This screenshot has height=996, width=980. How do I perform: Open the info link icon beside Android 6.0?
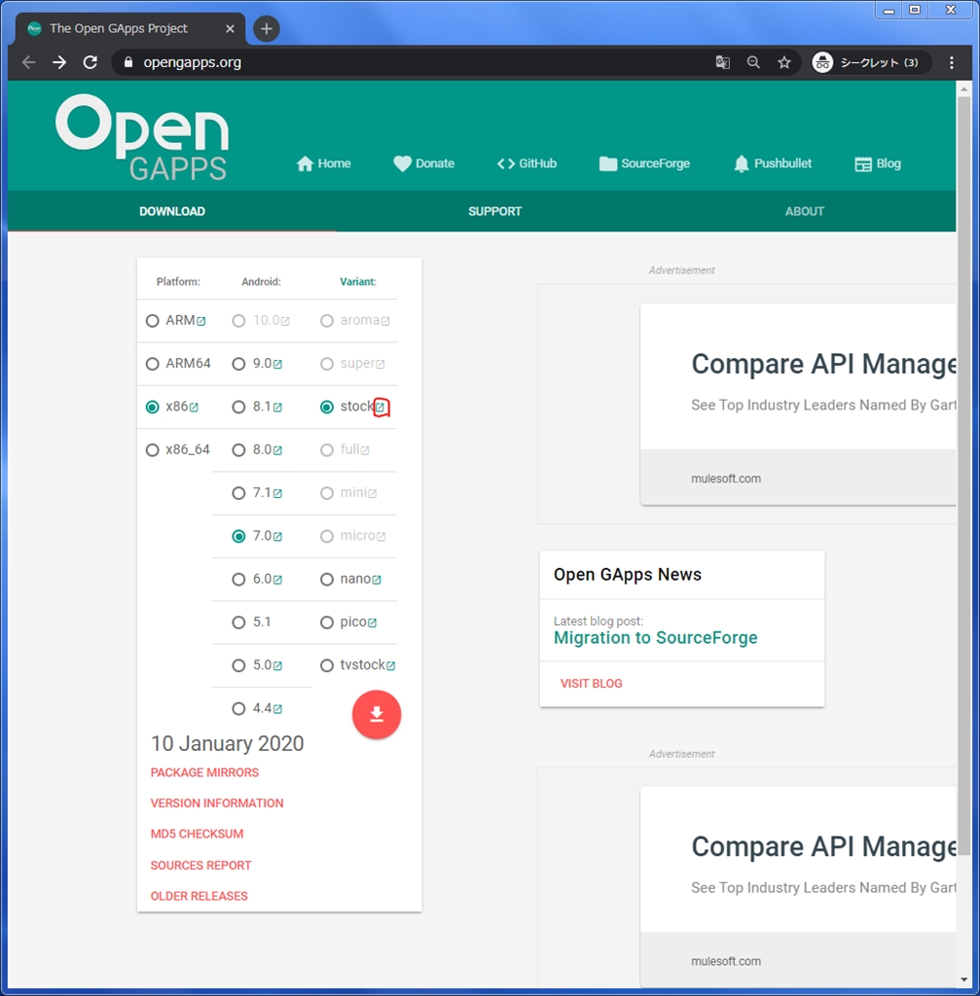coord(277,580)
